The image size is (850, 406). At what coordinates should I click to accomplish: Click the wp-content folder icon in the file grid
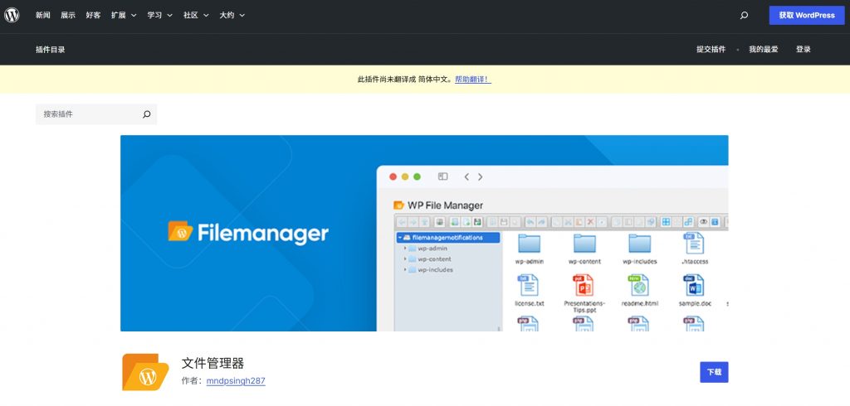(x=584, y=244)
